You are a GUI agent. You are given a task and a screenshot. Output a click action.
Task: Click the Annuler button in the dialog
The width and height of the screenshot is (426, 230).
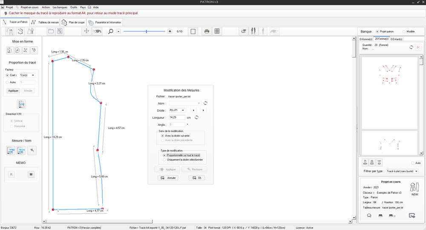coord(168,178)
